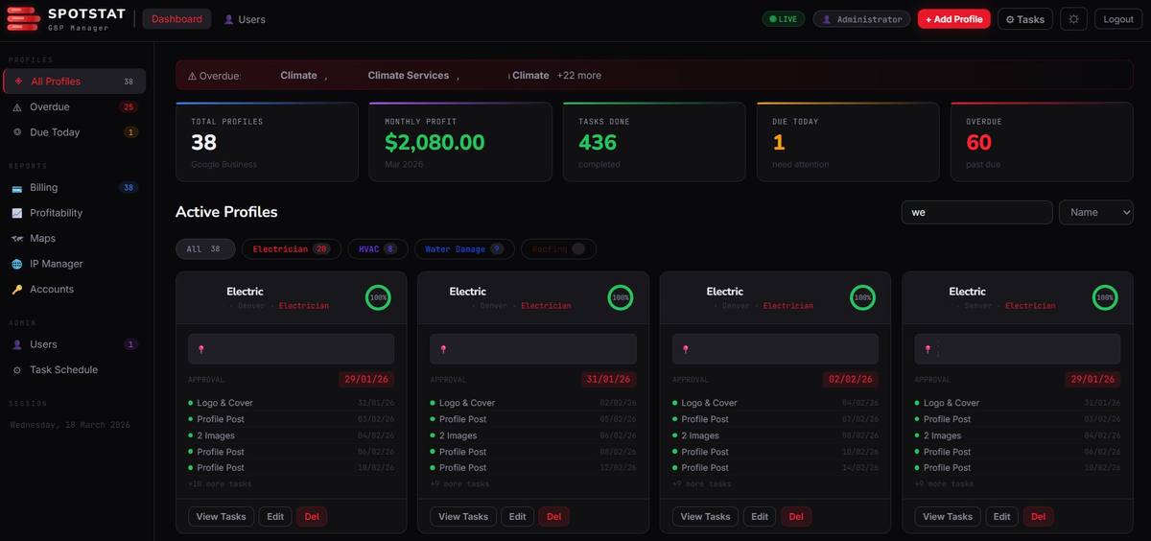Open the Tasks button in the top bar
1151x541 pixels.
pyautogui.click(x=1025, y=19)
